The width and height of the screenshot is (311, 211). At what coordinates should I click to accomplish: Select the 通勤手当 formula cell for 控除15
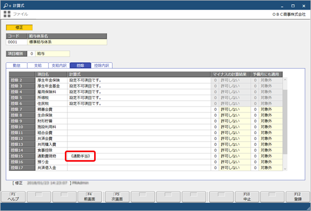[139, 156]
